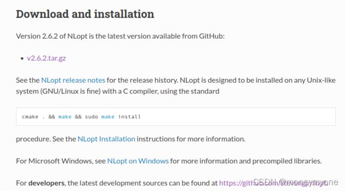
Task: Click inside the cmake command code block
Action: click(x=176, y=117)
